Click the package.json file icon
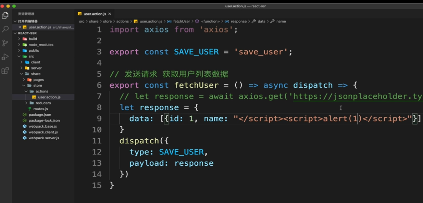Screen dimensions: 423x203 [x=25, y=115]
